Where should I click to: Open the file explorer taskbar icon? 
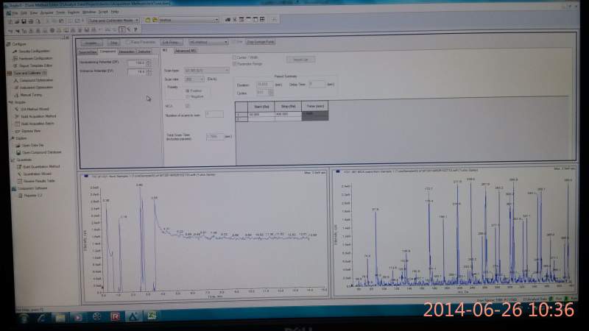(60, 318)
